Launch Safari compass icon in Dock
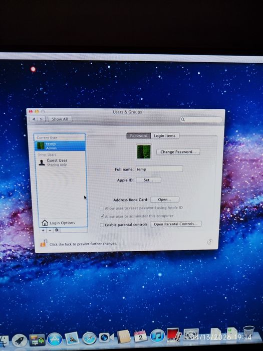The width and height of the screenshot is (263, 351). [x=90, y=338]
